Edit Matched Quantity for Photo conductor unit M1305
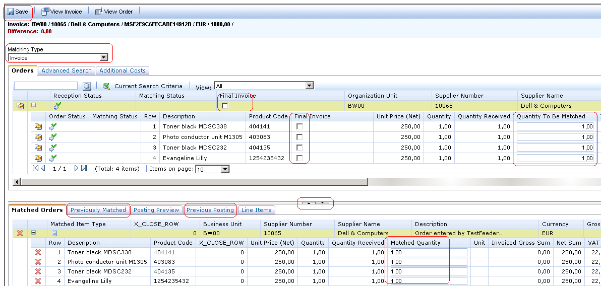601x286 pixels. [429, 262]
